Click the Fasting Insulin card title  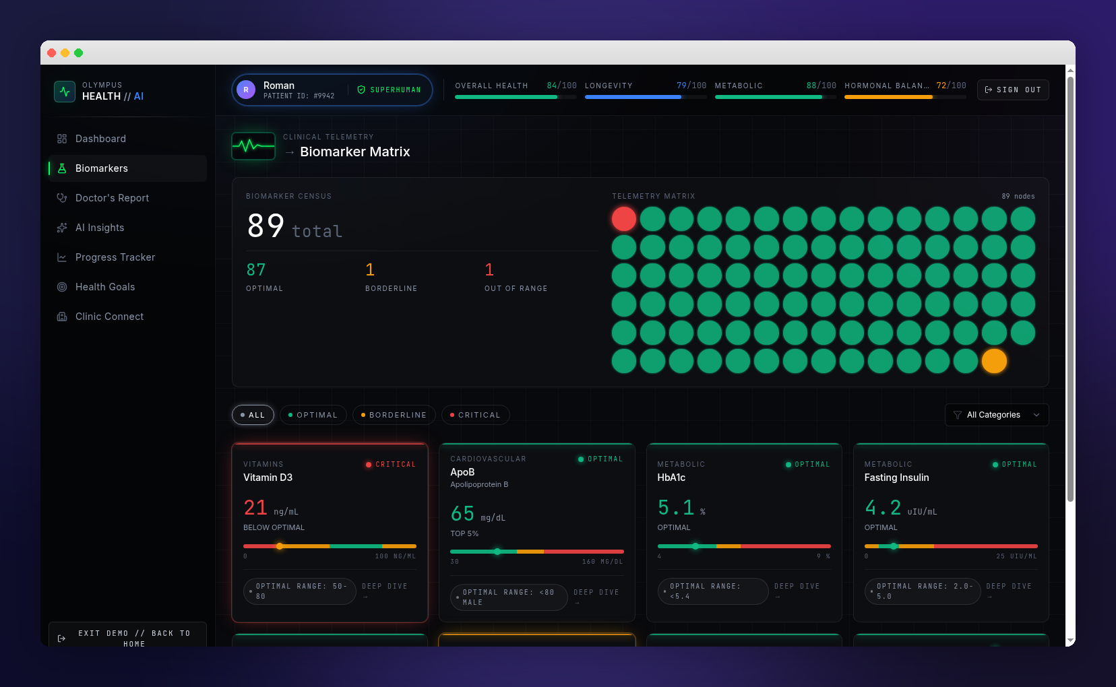click(x=897, y=478)
